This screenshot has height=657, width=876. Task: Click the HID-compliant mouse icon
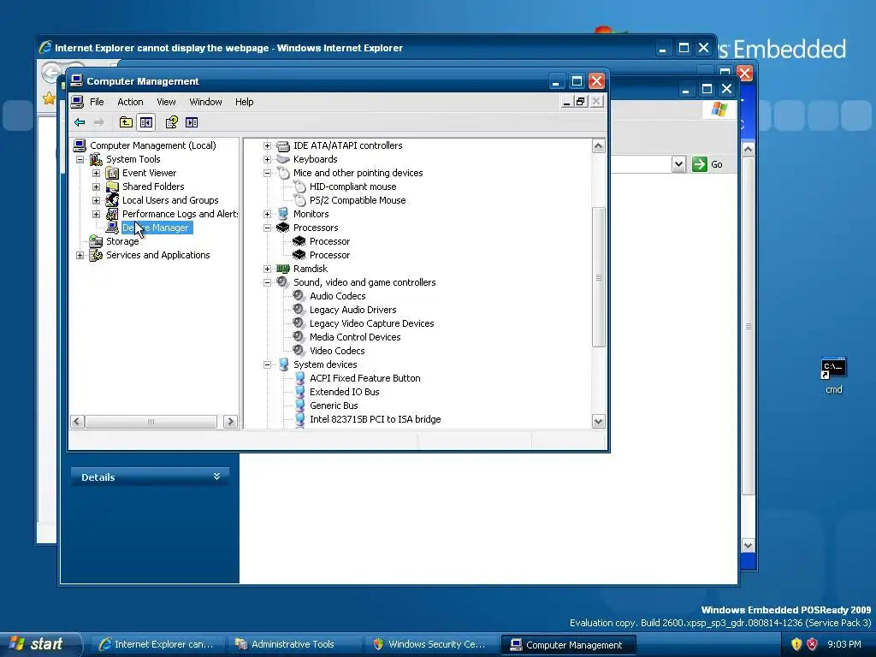pos(300,186)
